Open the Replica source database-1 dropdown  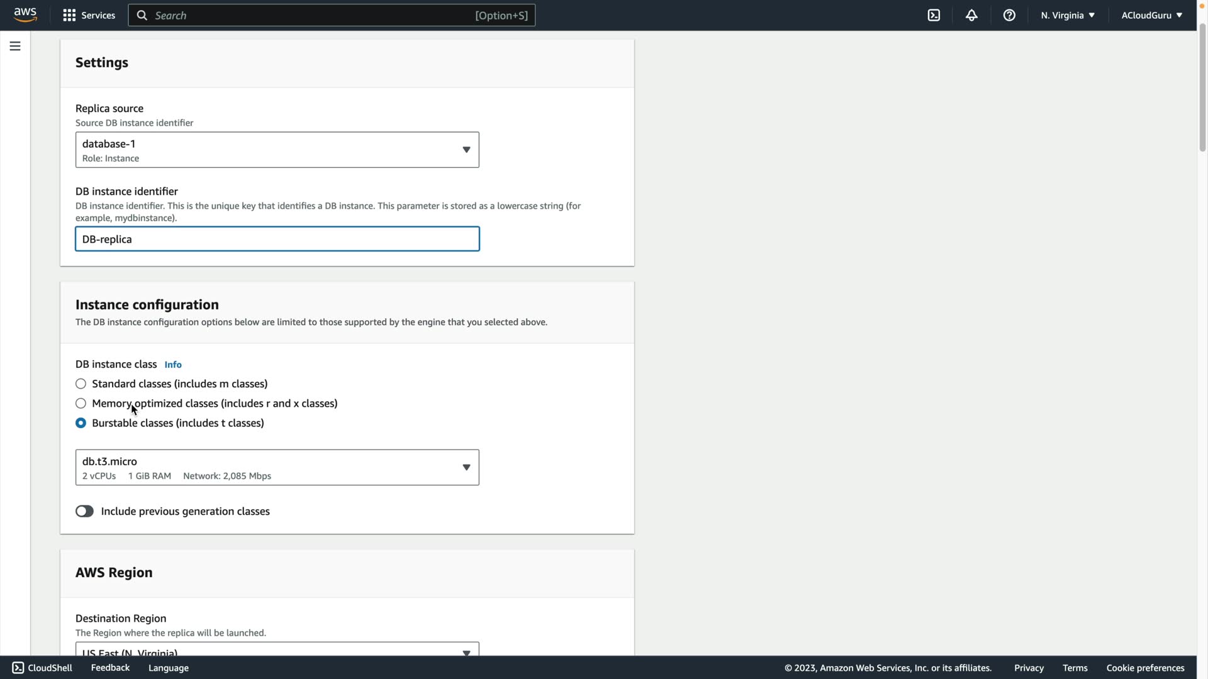tap(277, 150)
